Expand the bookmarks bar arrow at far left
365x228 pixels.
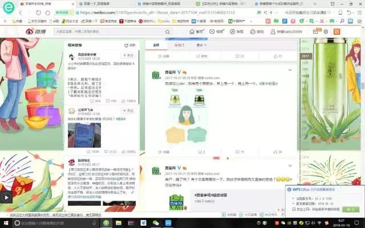pos(5,21)
